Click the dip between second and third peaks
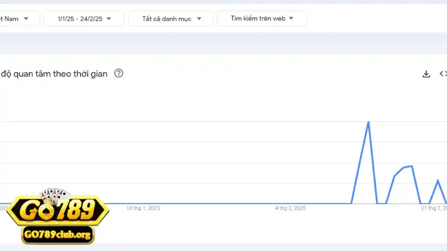Image resolution: width=447 pixels, height=251 pixels. [424, 203]
